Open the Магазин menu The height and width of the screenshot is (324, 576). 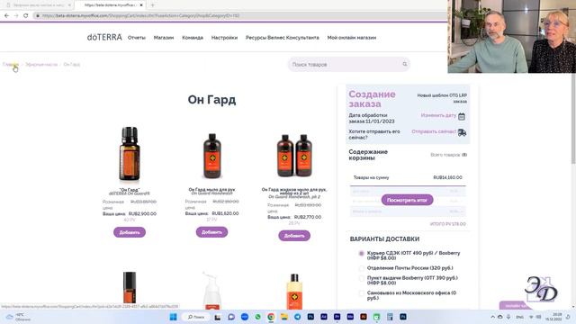tap(164, 38)
